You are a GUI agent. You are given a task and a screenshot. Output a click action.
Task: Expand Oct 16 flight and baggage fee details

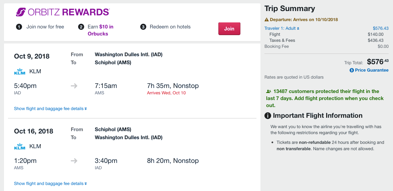(x=50, y=184)
